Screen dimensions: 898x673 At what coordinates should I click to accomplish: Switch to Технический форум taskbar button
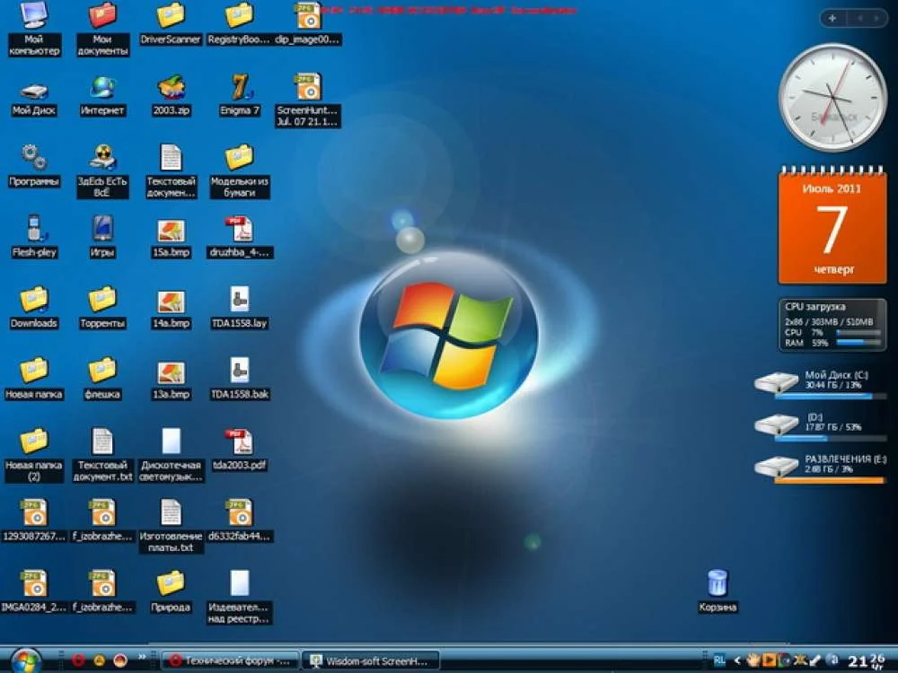231,661
